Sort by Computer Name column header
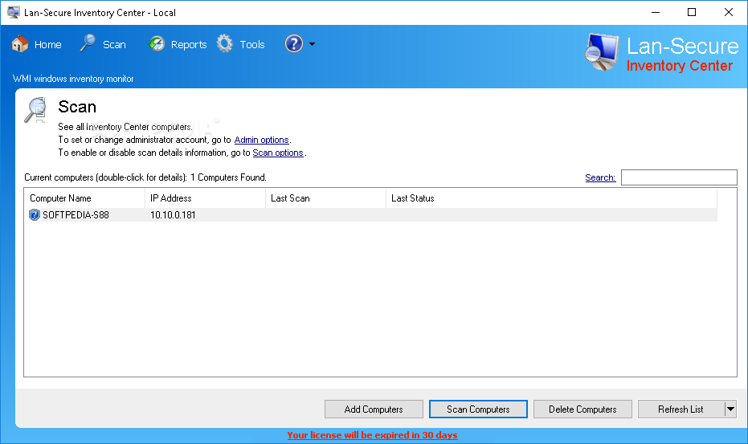This screenshot has height=444, width=748. pos(84,198)
